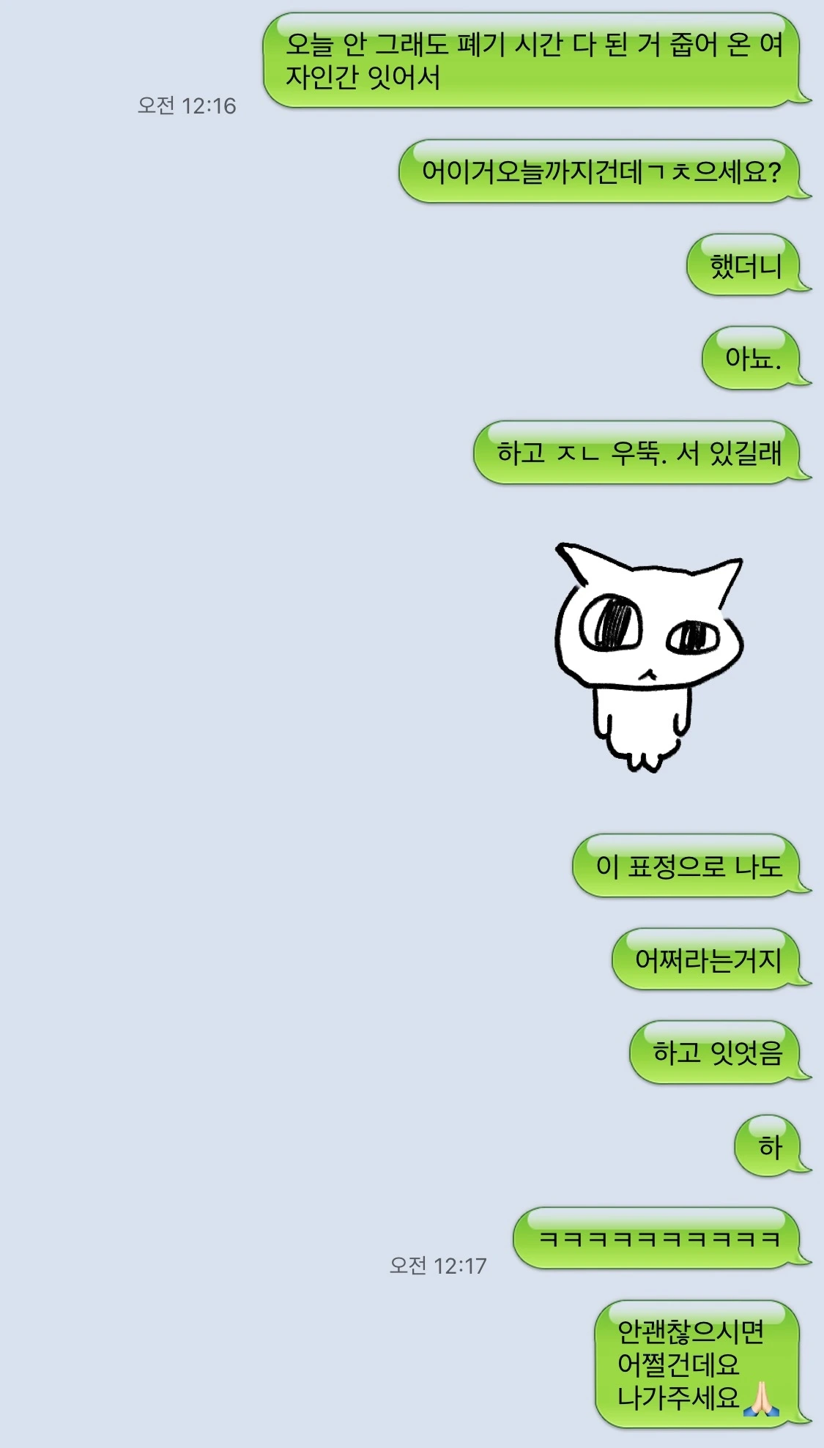Tap the '자인간 잇어서' line in top bubble
Screen dimensions: 824x1448
pyautogui.click(x=363, y=77)
